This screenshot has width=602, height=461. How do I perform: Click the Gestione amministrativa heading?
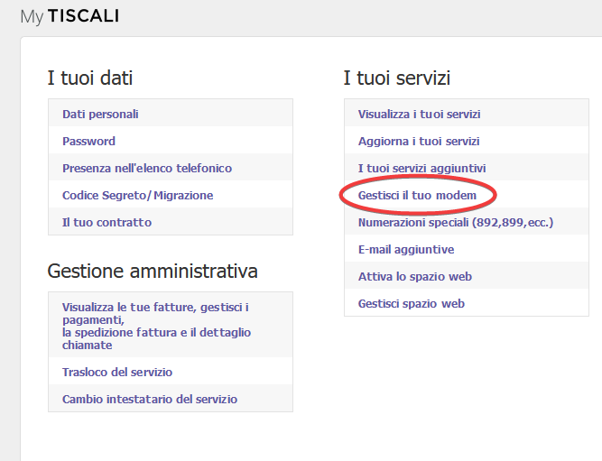click(153, 271)
